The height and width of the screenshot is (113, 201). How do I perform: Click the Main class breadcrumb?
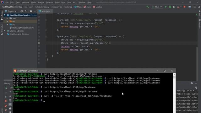(x=78, y=7)
